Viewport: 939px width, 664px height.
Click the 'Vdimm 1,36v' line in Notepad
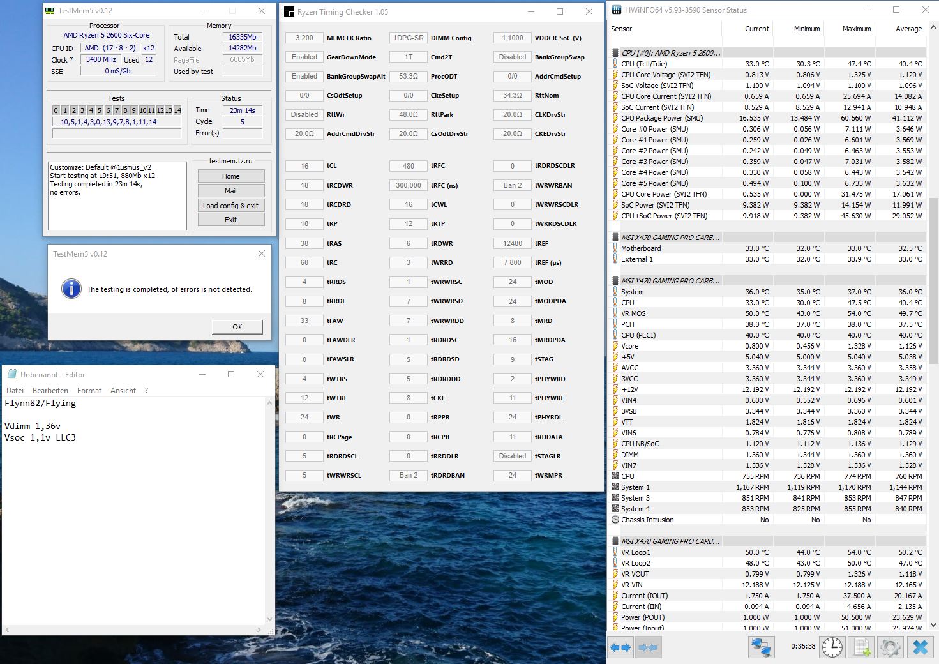(33, 426)
